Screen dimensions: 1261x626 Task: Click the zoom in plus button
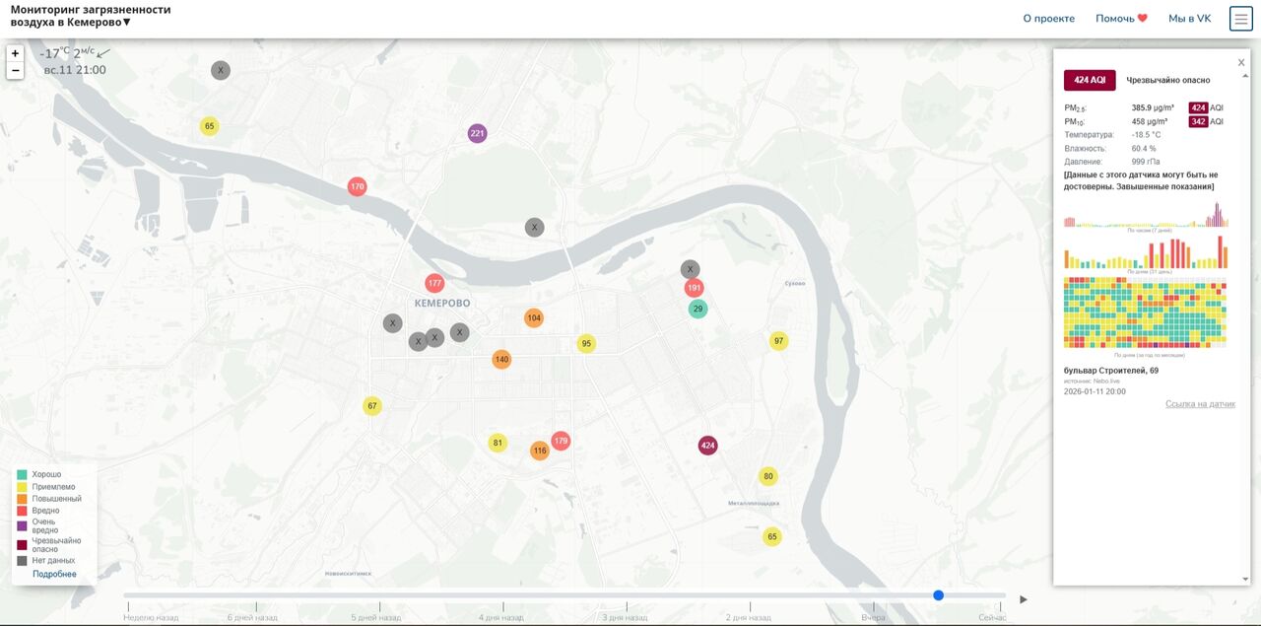[15, 54]
